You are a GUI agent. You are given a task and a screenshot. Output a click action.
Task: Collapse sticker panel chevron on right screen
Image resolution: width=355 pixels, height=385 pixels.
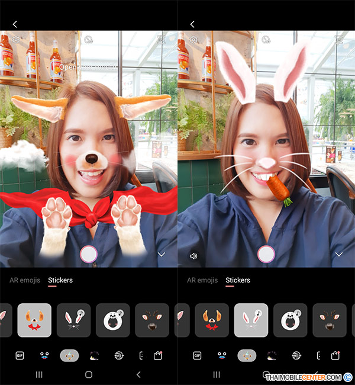tap(339, 254)
